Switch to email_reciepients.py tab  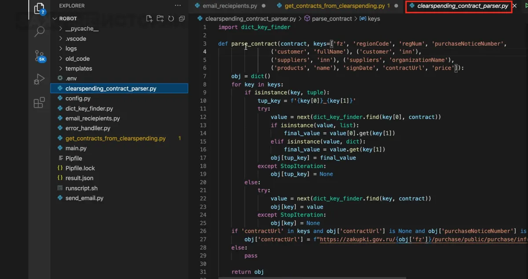click(229, 6)
